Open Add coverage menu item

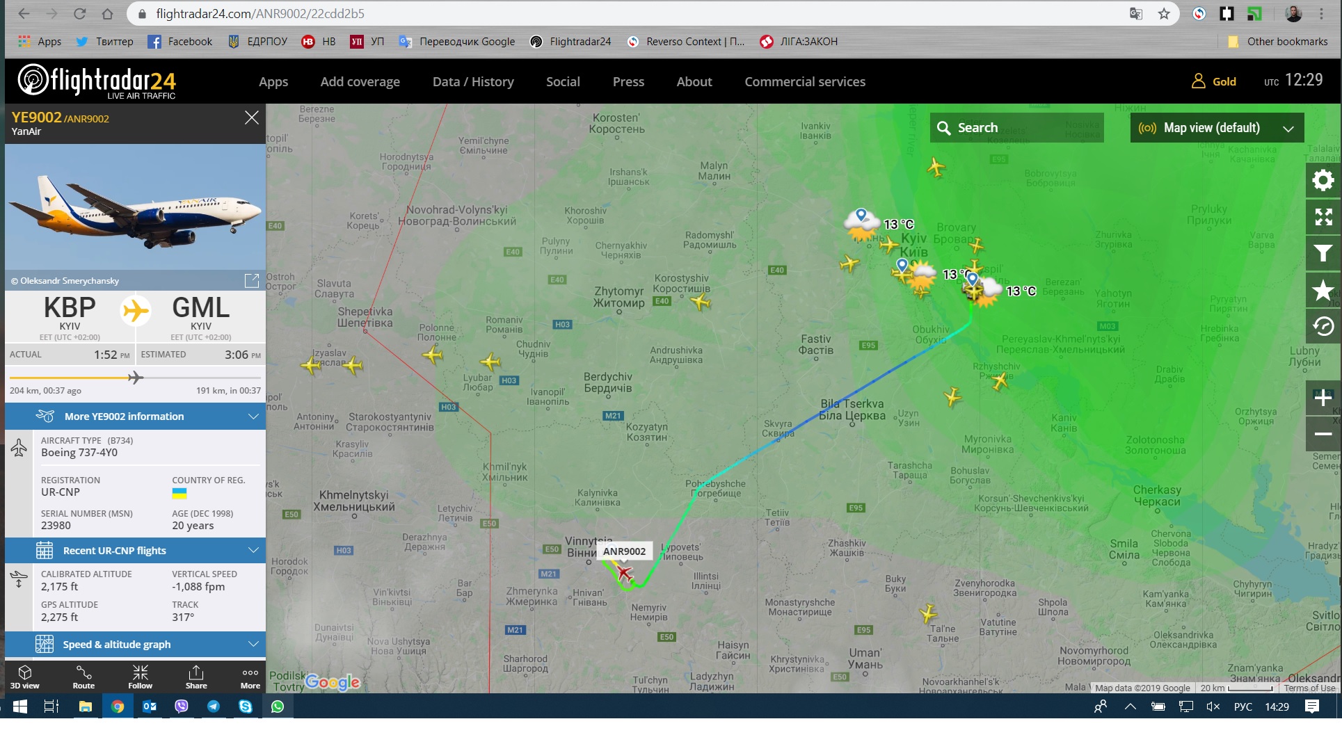360,82
